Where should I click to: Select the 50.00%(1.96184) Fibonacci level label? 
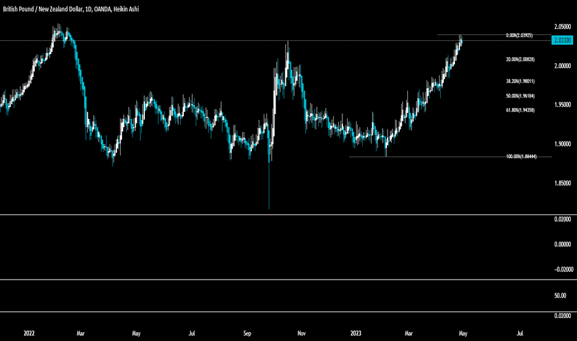pos(520,96)
